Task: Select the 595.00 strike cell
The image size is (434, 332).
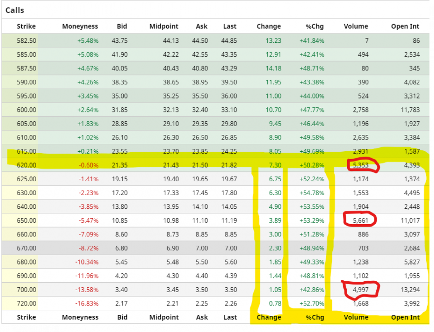Action: pos(26,96)
